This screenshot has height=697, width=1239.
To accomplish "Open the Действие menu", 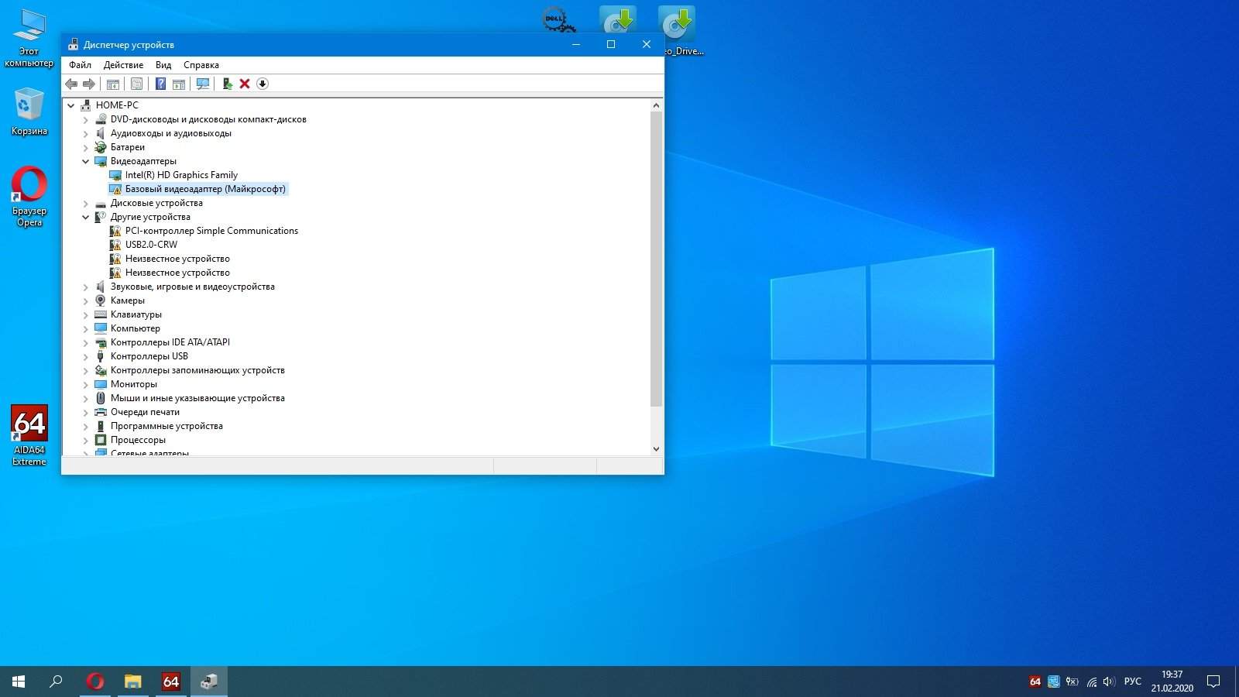I will [x=123, y=65].
